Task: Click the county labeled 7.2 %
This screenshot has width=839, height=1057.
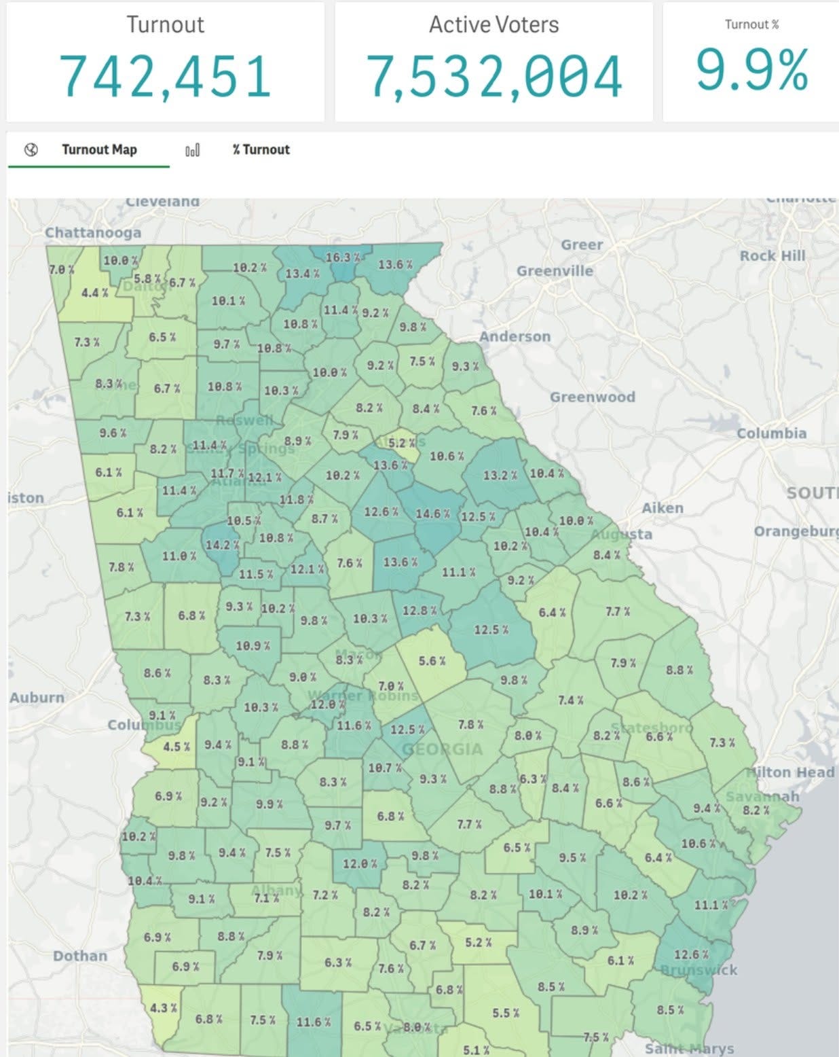Action: 325,895
